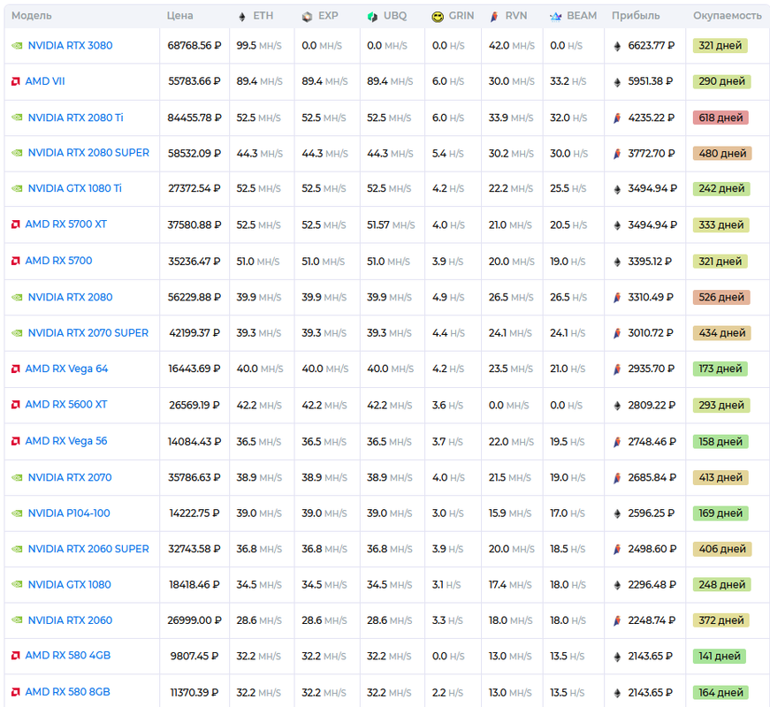Image resolution: width=770 pixels, height=707 pixels.
Task: Click Ravencoin icon next to 3772.70 ₽ profit
Action: [x=617, y=154]
